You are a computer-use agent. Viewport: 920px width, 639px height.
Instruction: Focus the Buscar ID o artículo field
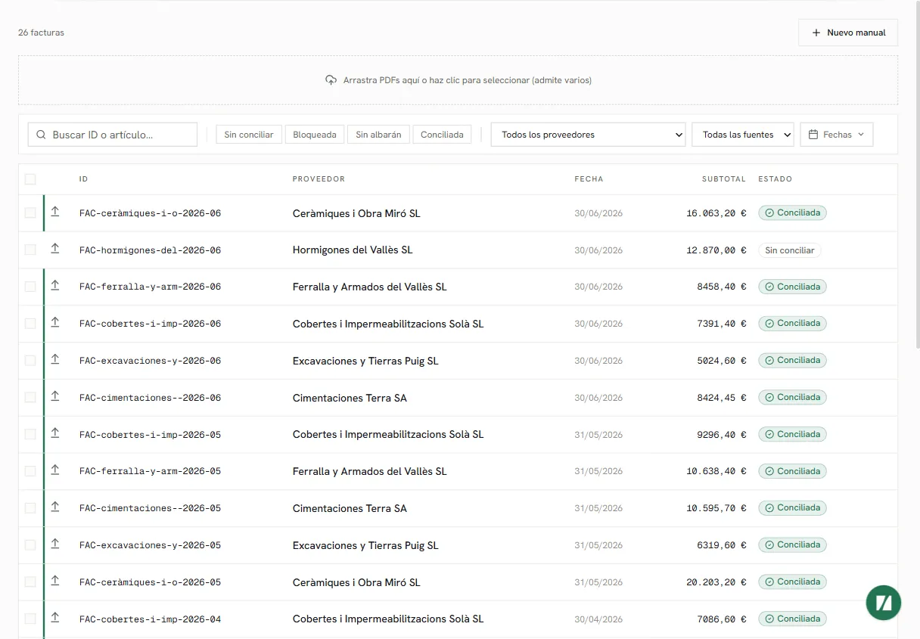113,135
